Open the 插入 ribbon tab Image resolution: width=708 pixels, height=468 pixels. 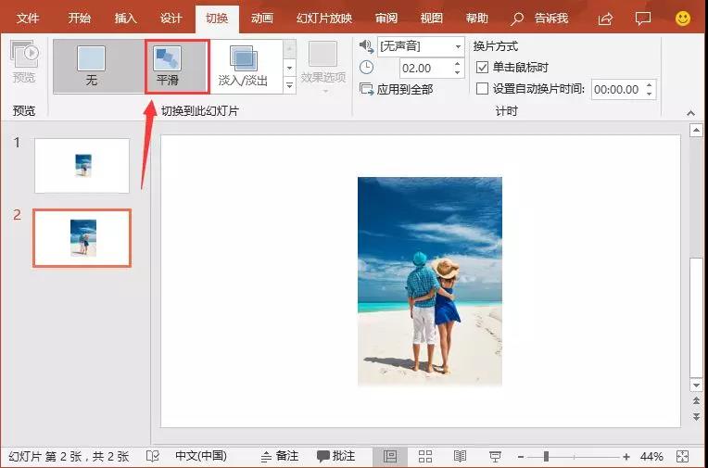point(125,19)
